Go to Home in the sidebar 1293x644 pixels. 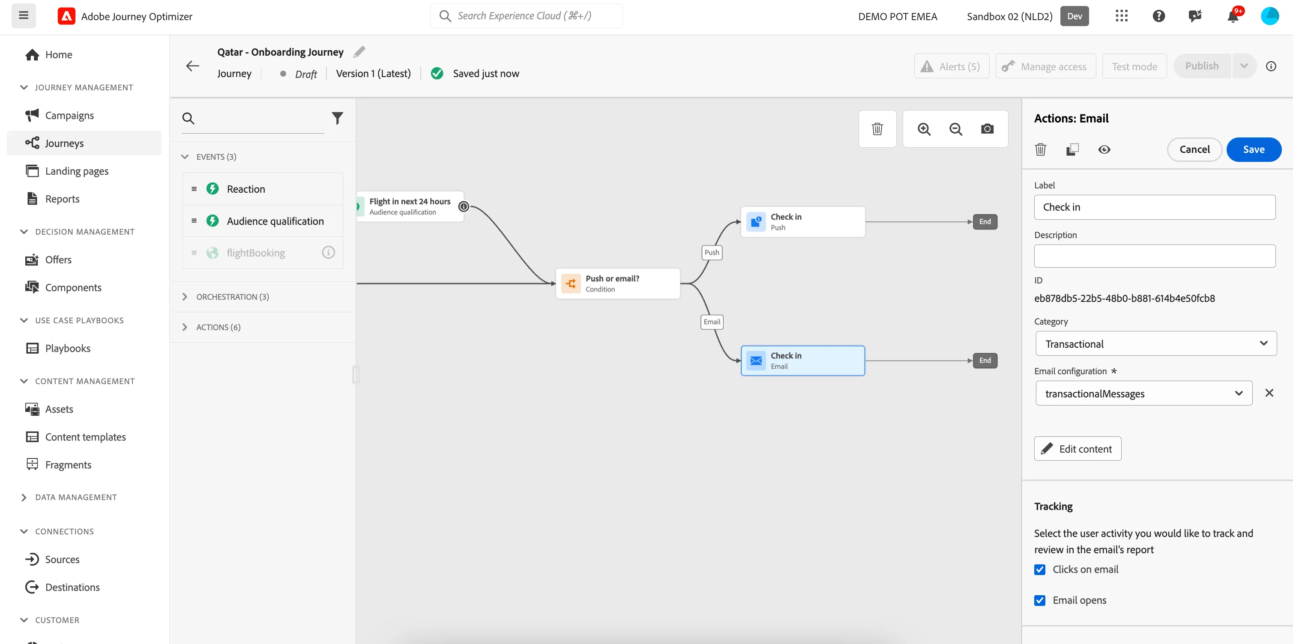tap(84, 55)
